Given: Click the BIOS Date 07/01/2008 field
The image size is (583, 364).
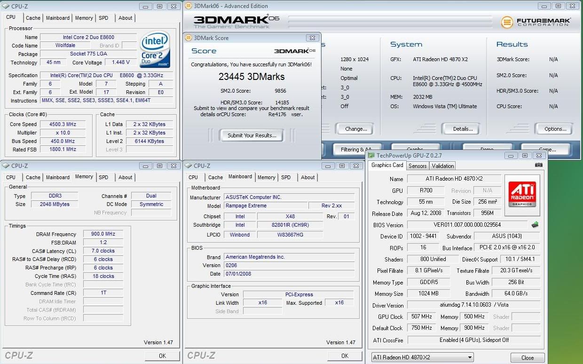Looking at the screenshot, I should 289,274.
